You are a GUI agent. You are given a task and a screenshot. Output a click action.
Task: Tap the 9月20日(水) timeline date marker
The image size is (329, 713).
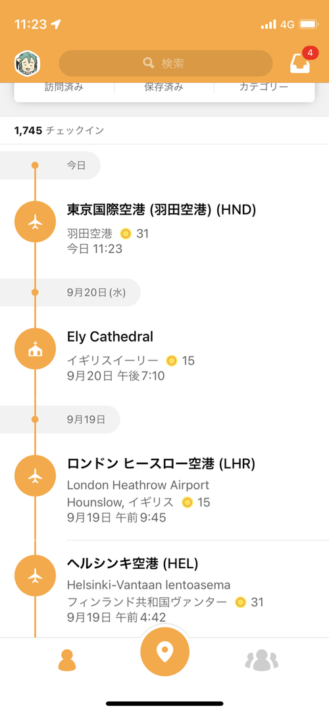[96, 292]
